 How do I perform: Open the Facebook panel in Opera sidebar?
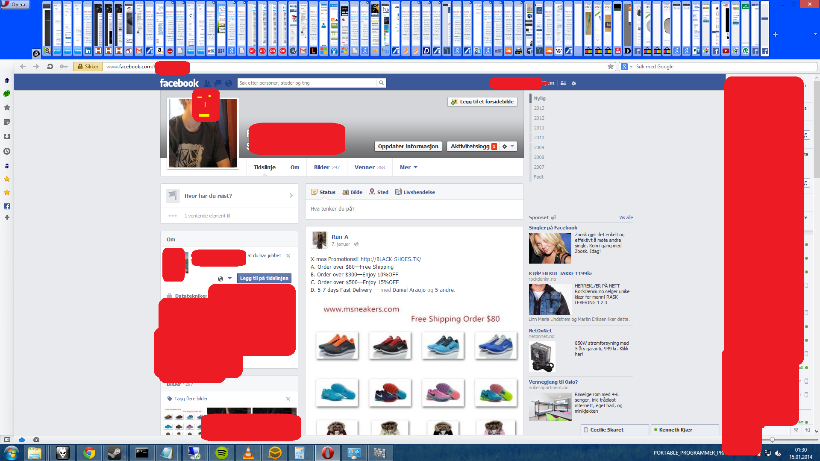pyautogui.click(x=7, y=206)
